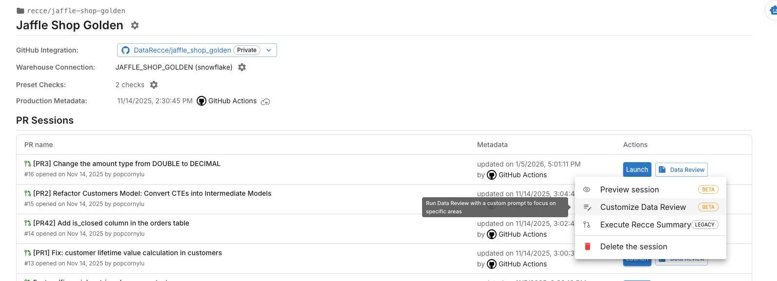Image resolution: width=777 pixels, height=281 pixels.
Task: Click the Private badge on the repository
Action: (247, 50)
